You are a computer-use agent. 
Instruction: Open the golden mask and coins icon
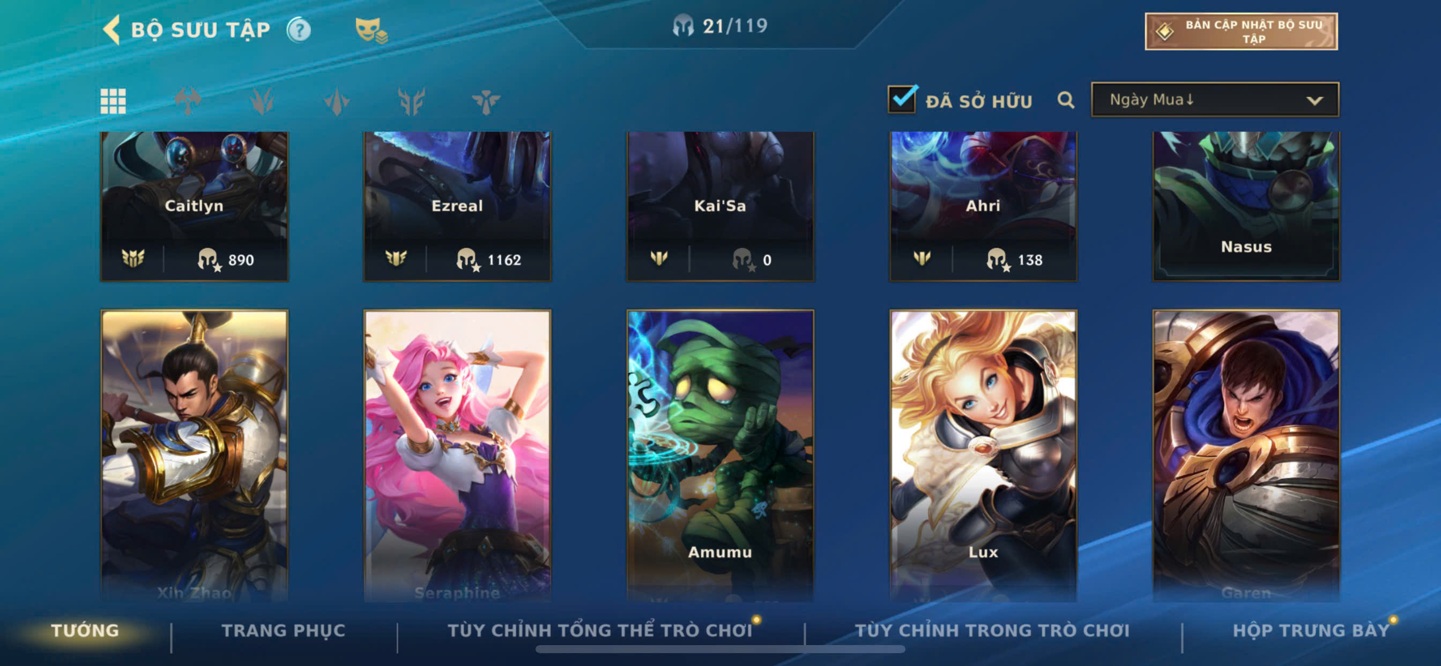click(371, 30)
